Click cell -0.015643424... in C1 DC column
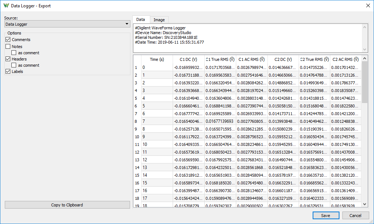Image resolution: width=374 pixels, height=224 pixels. 188,198
